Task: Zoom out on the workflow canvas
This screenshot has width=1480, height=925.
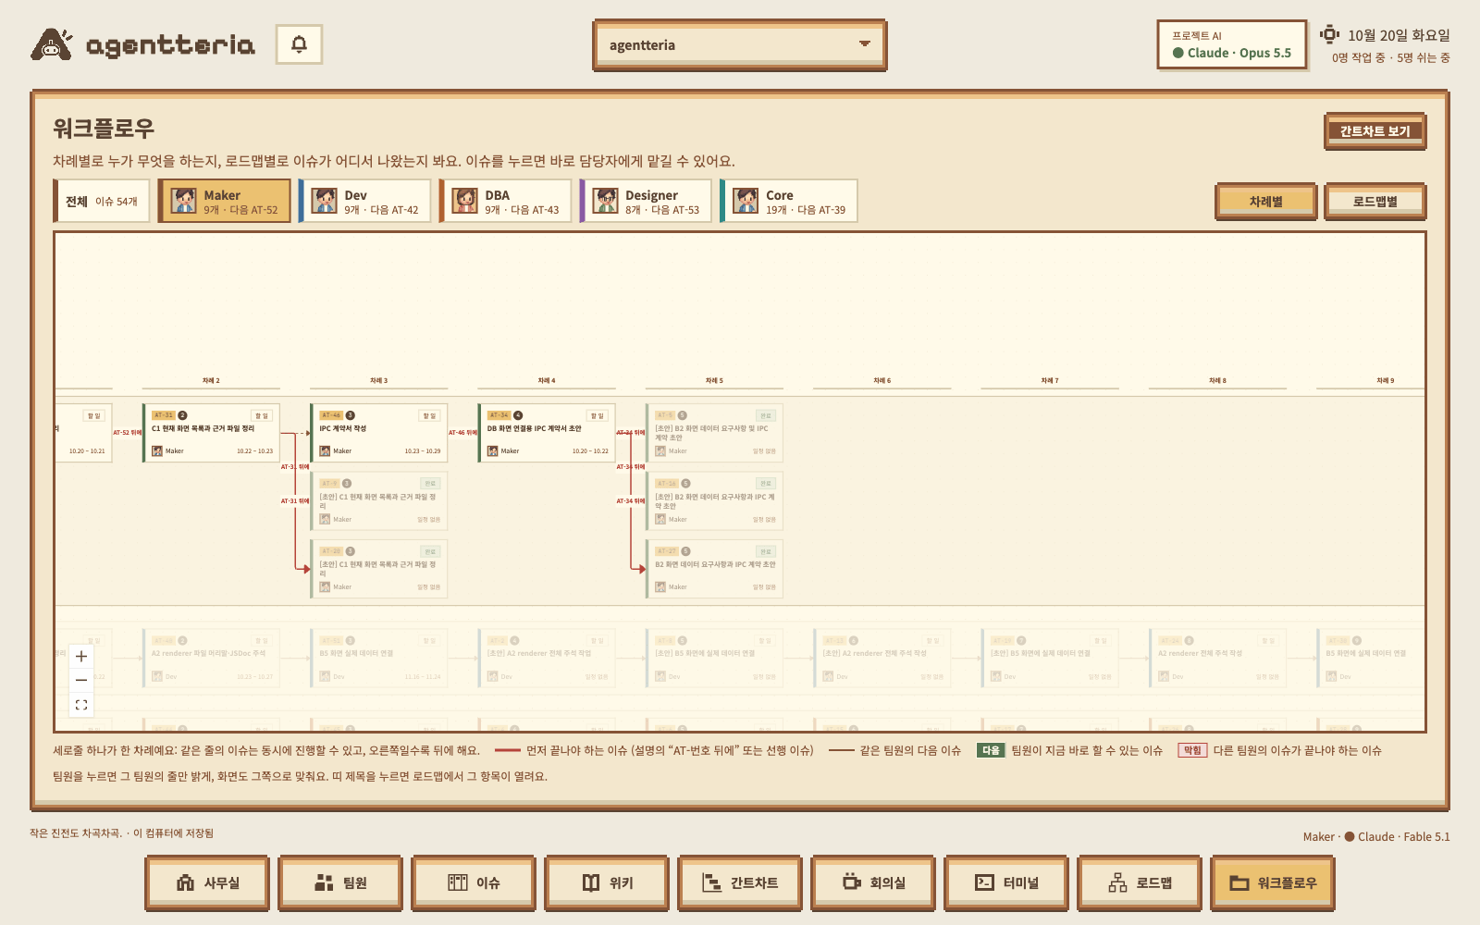Action: [x=81, y=680]
